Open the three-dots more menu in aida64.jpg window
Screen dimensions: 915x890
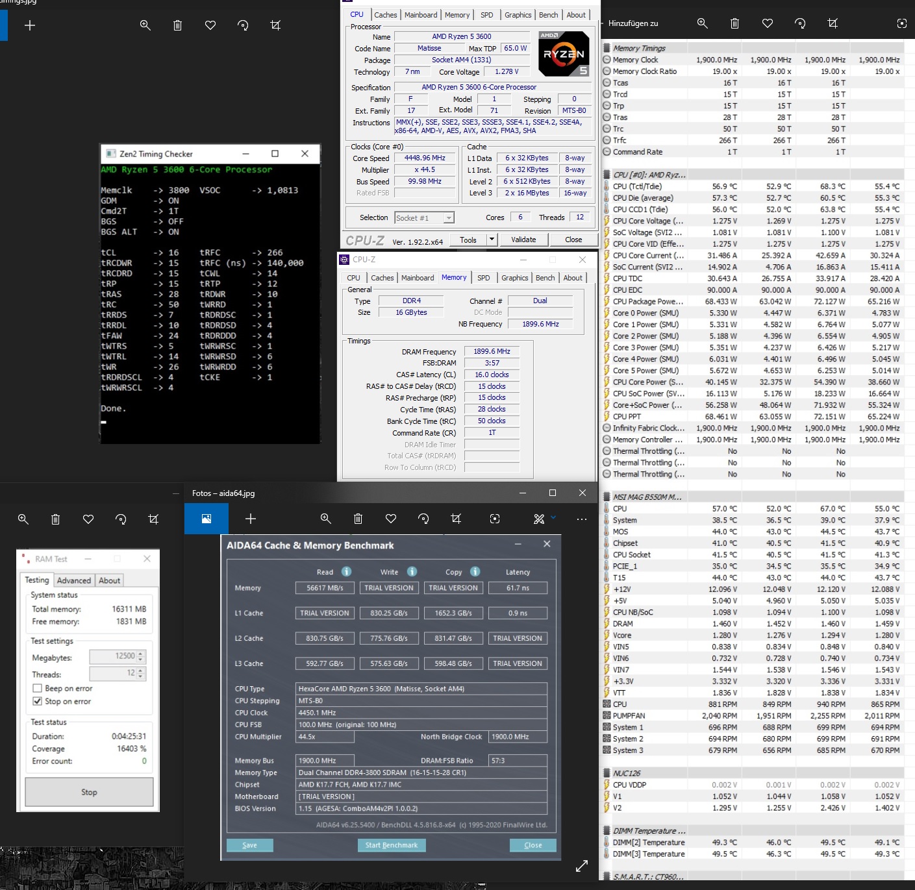point(582,519)
